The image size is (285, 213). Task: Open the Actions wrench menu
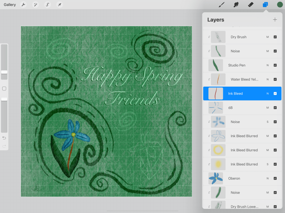(x=23, y=5)
